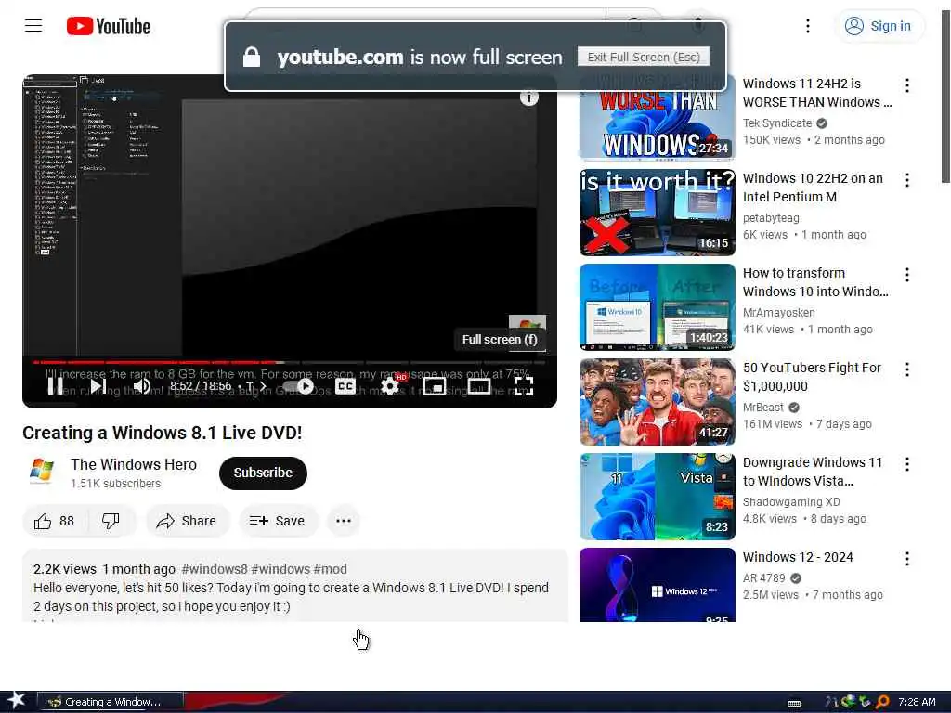Open Tek Syndicate channel

tap(777, 123)
